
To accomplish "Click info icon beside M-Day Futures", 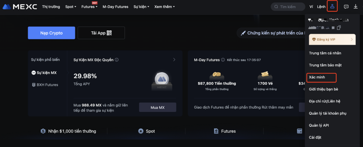I will pyautogui.click(x=223, y=60).
